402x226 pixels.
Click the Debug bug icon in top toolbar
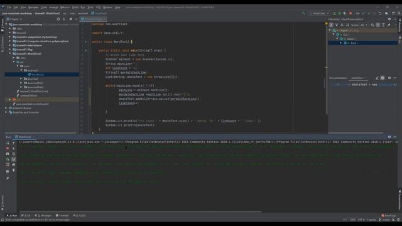[339, 13]
